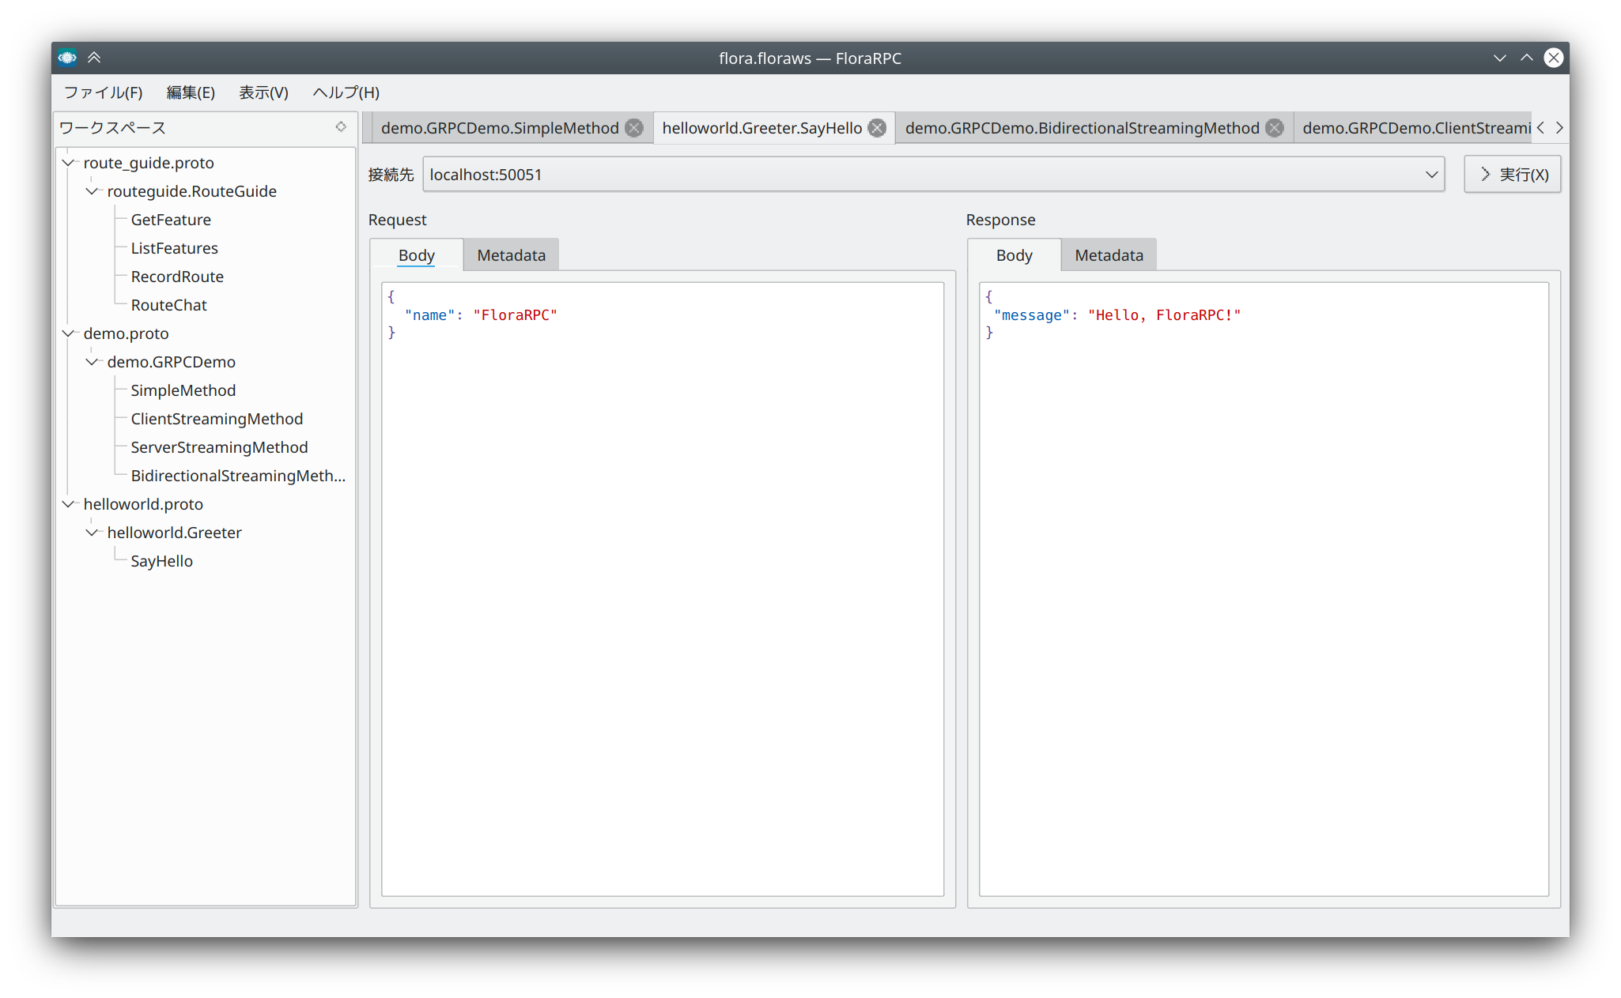Viewport: 1621px width, 998px height.
Task: Click the FloraRPC app icon in title bar
Action: pos(67,58)
